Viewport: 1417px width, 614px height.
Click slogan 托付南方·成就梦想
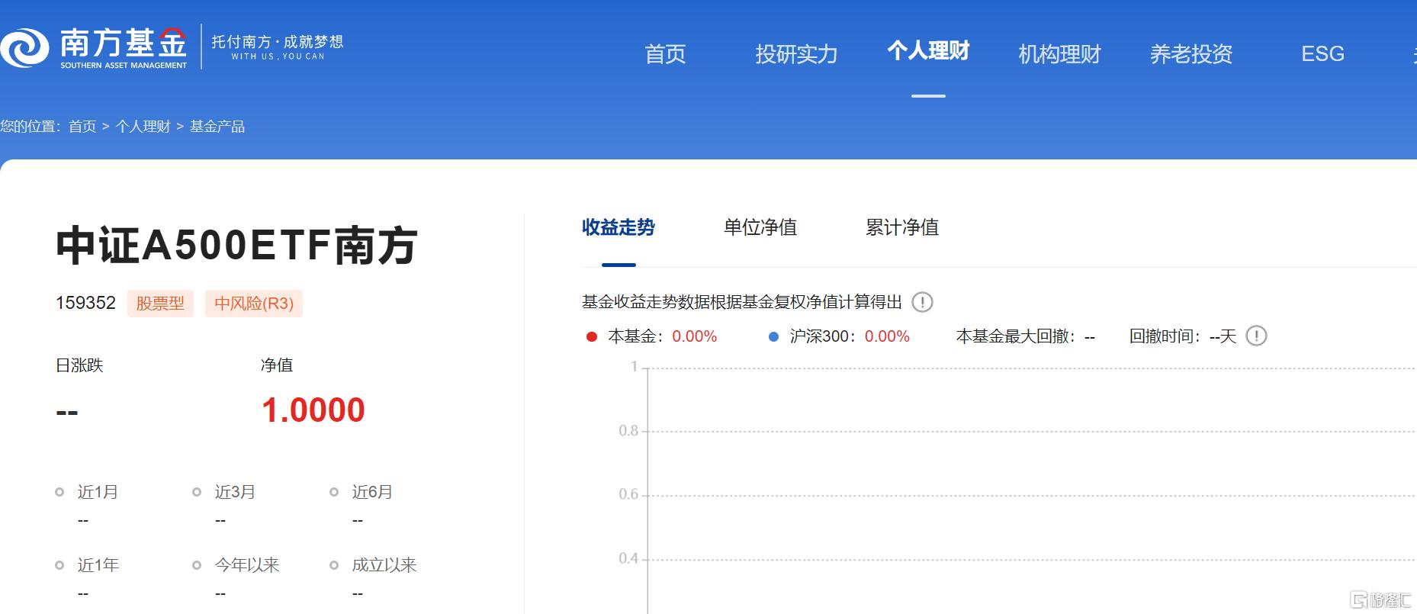(x=278, y=42)
